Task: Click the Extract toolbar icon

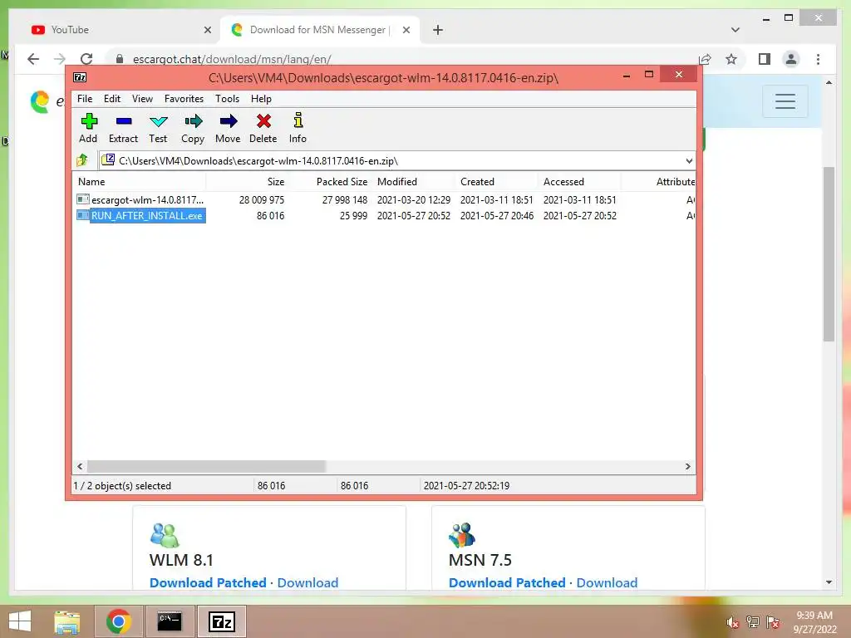Action: click(123, 128)
